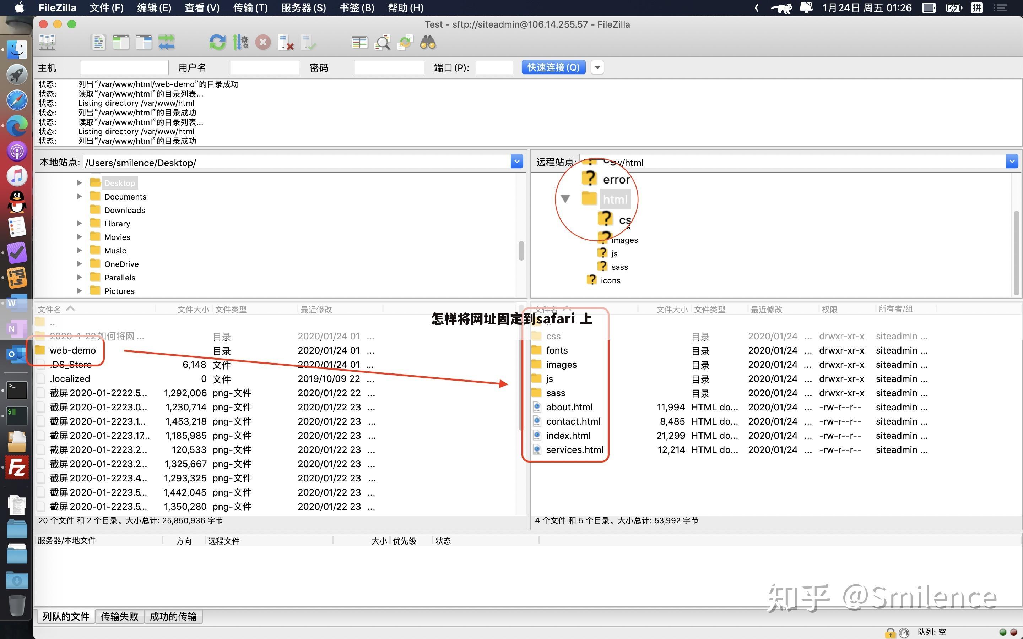Viewport: 1023px width, 639px height.
Task: Open the Site Manager icon
Action: (x=47, y=43)
